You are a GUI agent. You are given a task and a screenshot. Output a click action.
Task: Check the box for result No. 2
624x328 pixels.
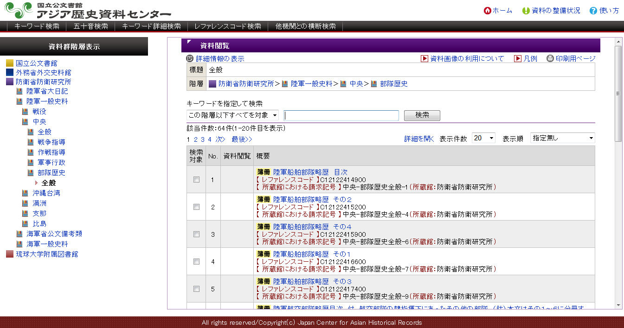coord(196,207)
